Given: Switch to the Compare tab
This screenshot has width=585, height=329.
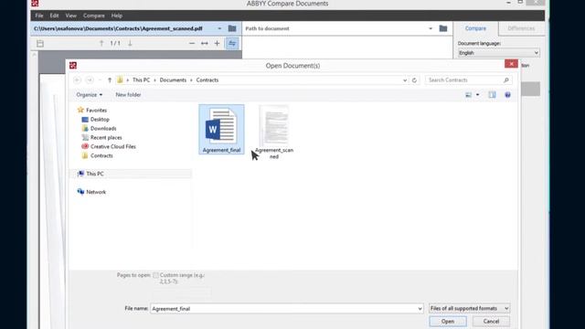Looking at the screenshot, I should [x=475, y=28].
